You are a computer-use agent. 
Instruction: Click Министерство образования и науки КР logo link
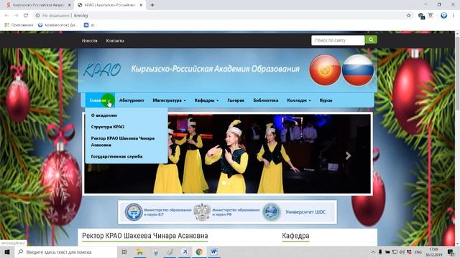(158, 212)
